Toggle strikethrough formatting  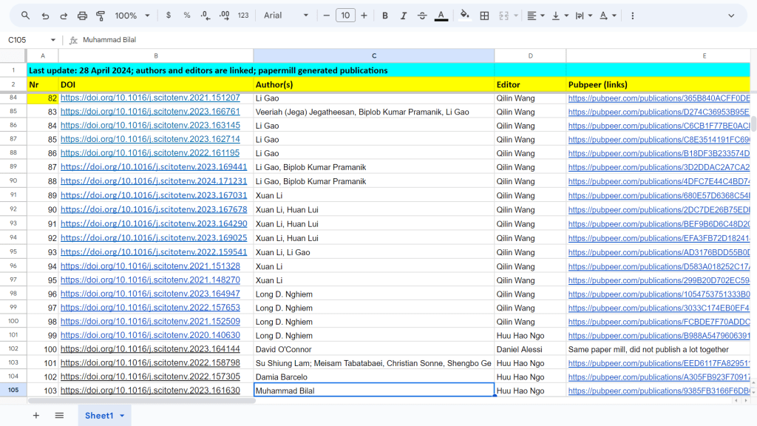422,16
